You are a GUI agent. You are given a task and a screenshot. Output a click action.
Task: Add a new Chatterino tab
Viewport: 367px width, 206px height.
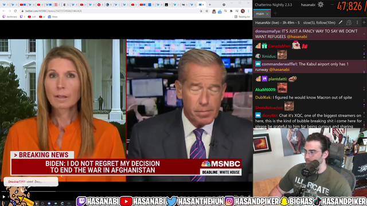[275, 14]
